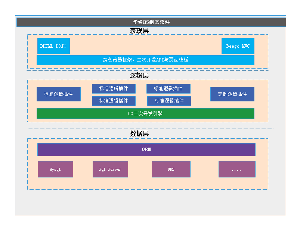The image size is (300, 230).
Task: Click the "...." placeholder database block
Action: (x=237, y=169)
